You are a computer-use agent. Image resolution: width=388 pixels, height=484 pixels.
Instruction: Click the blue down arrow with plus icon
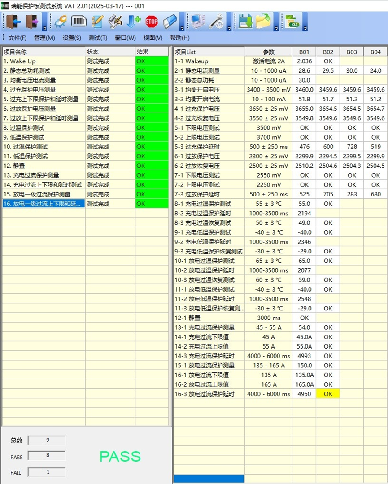[133, 22]
